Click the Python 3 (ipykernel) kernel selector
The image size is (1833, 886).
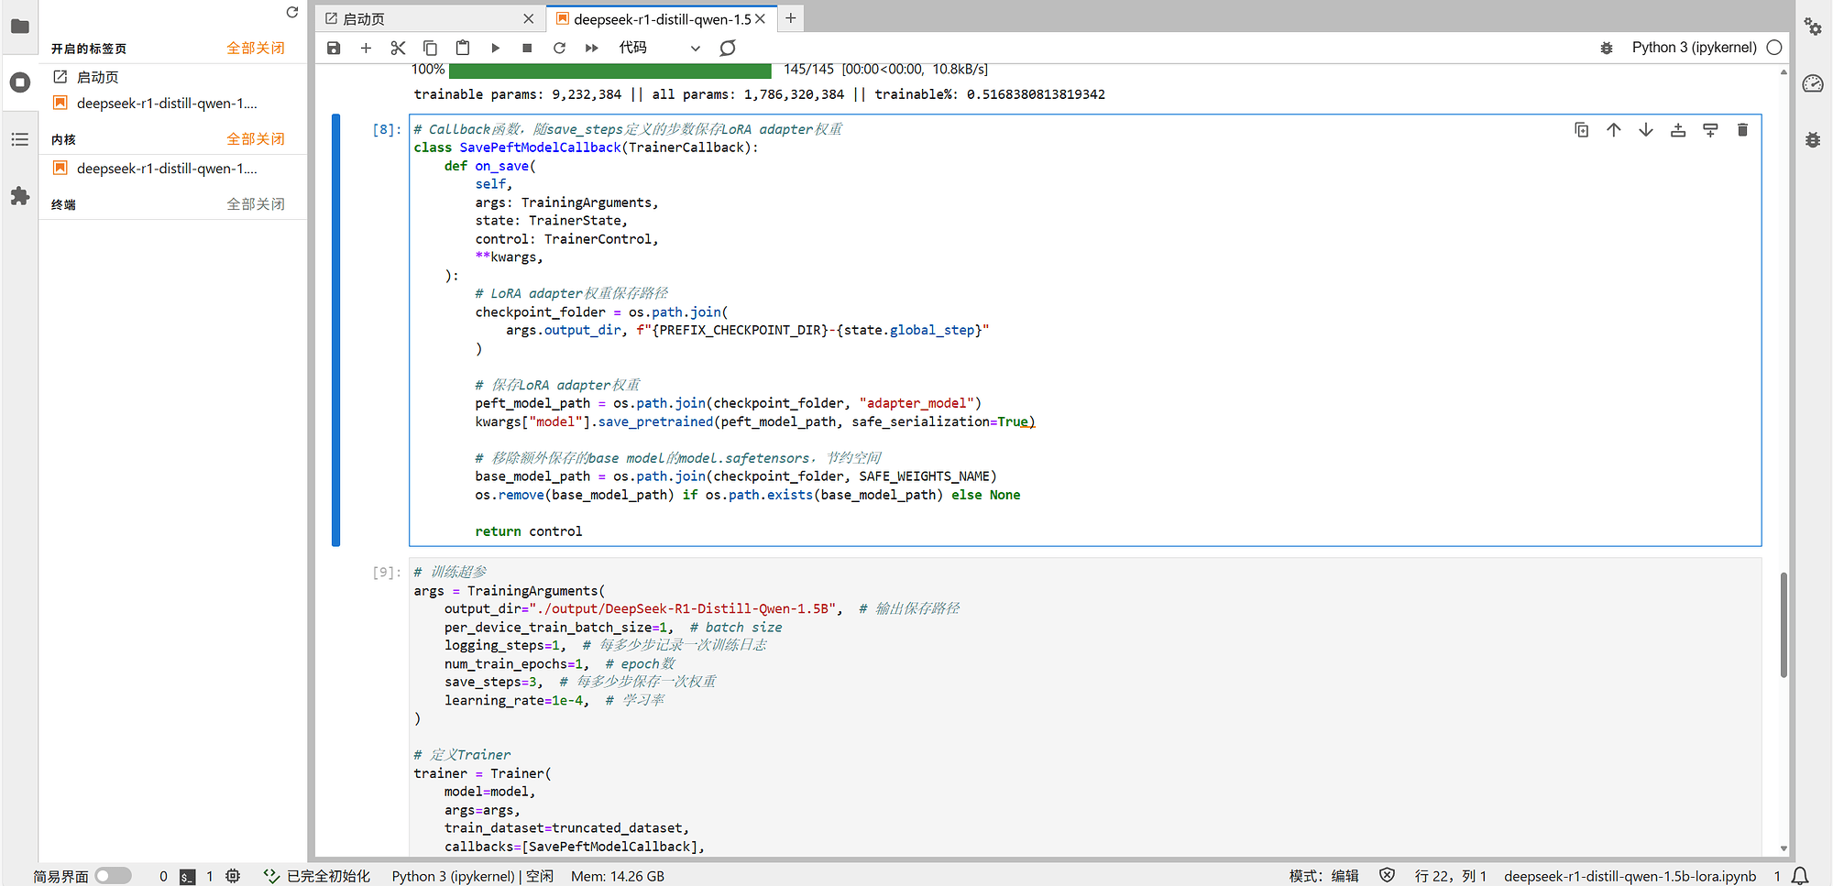[1694, 48]
